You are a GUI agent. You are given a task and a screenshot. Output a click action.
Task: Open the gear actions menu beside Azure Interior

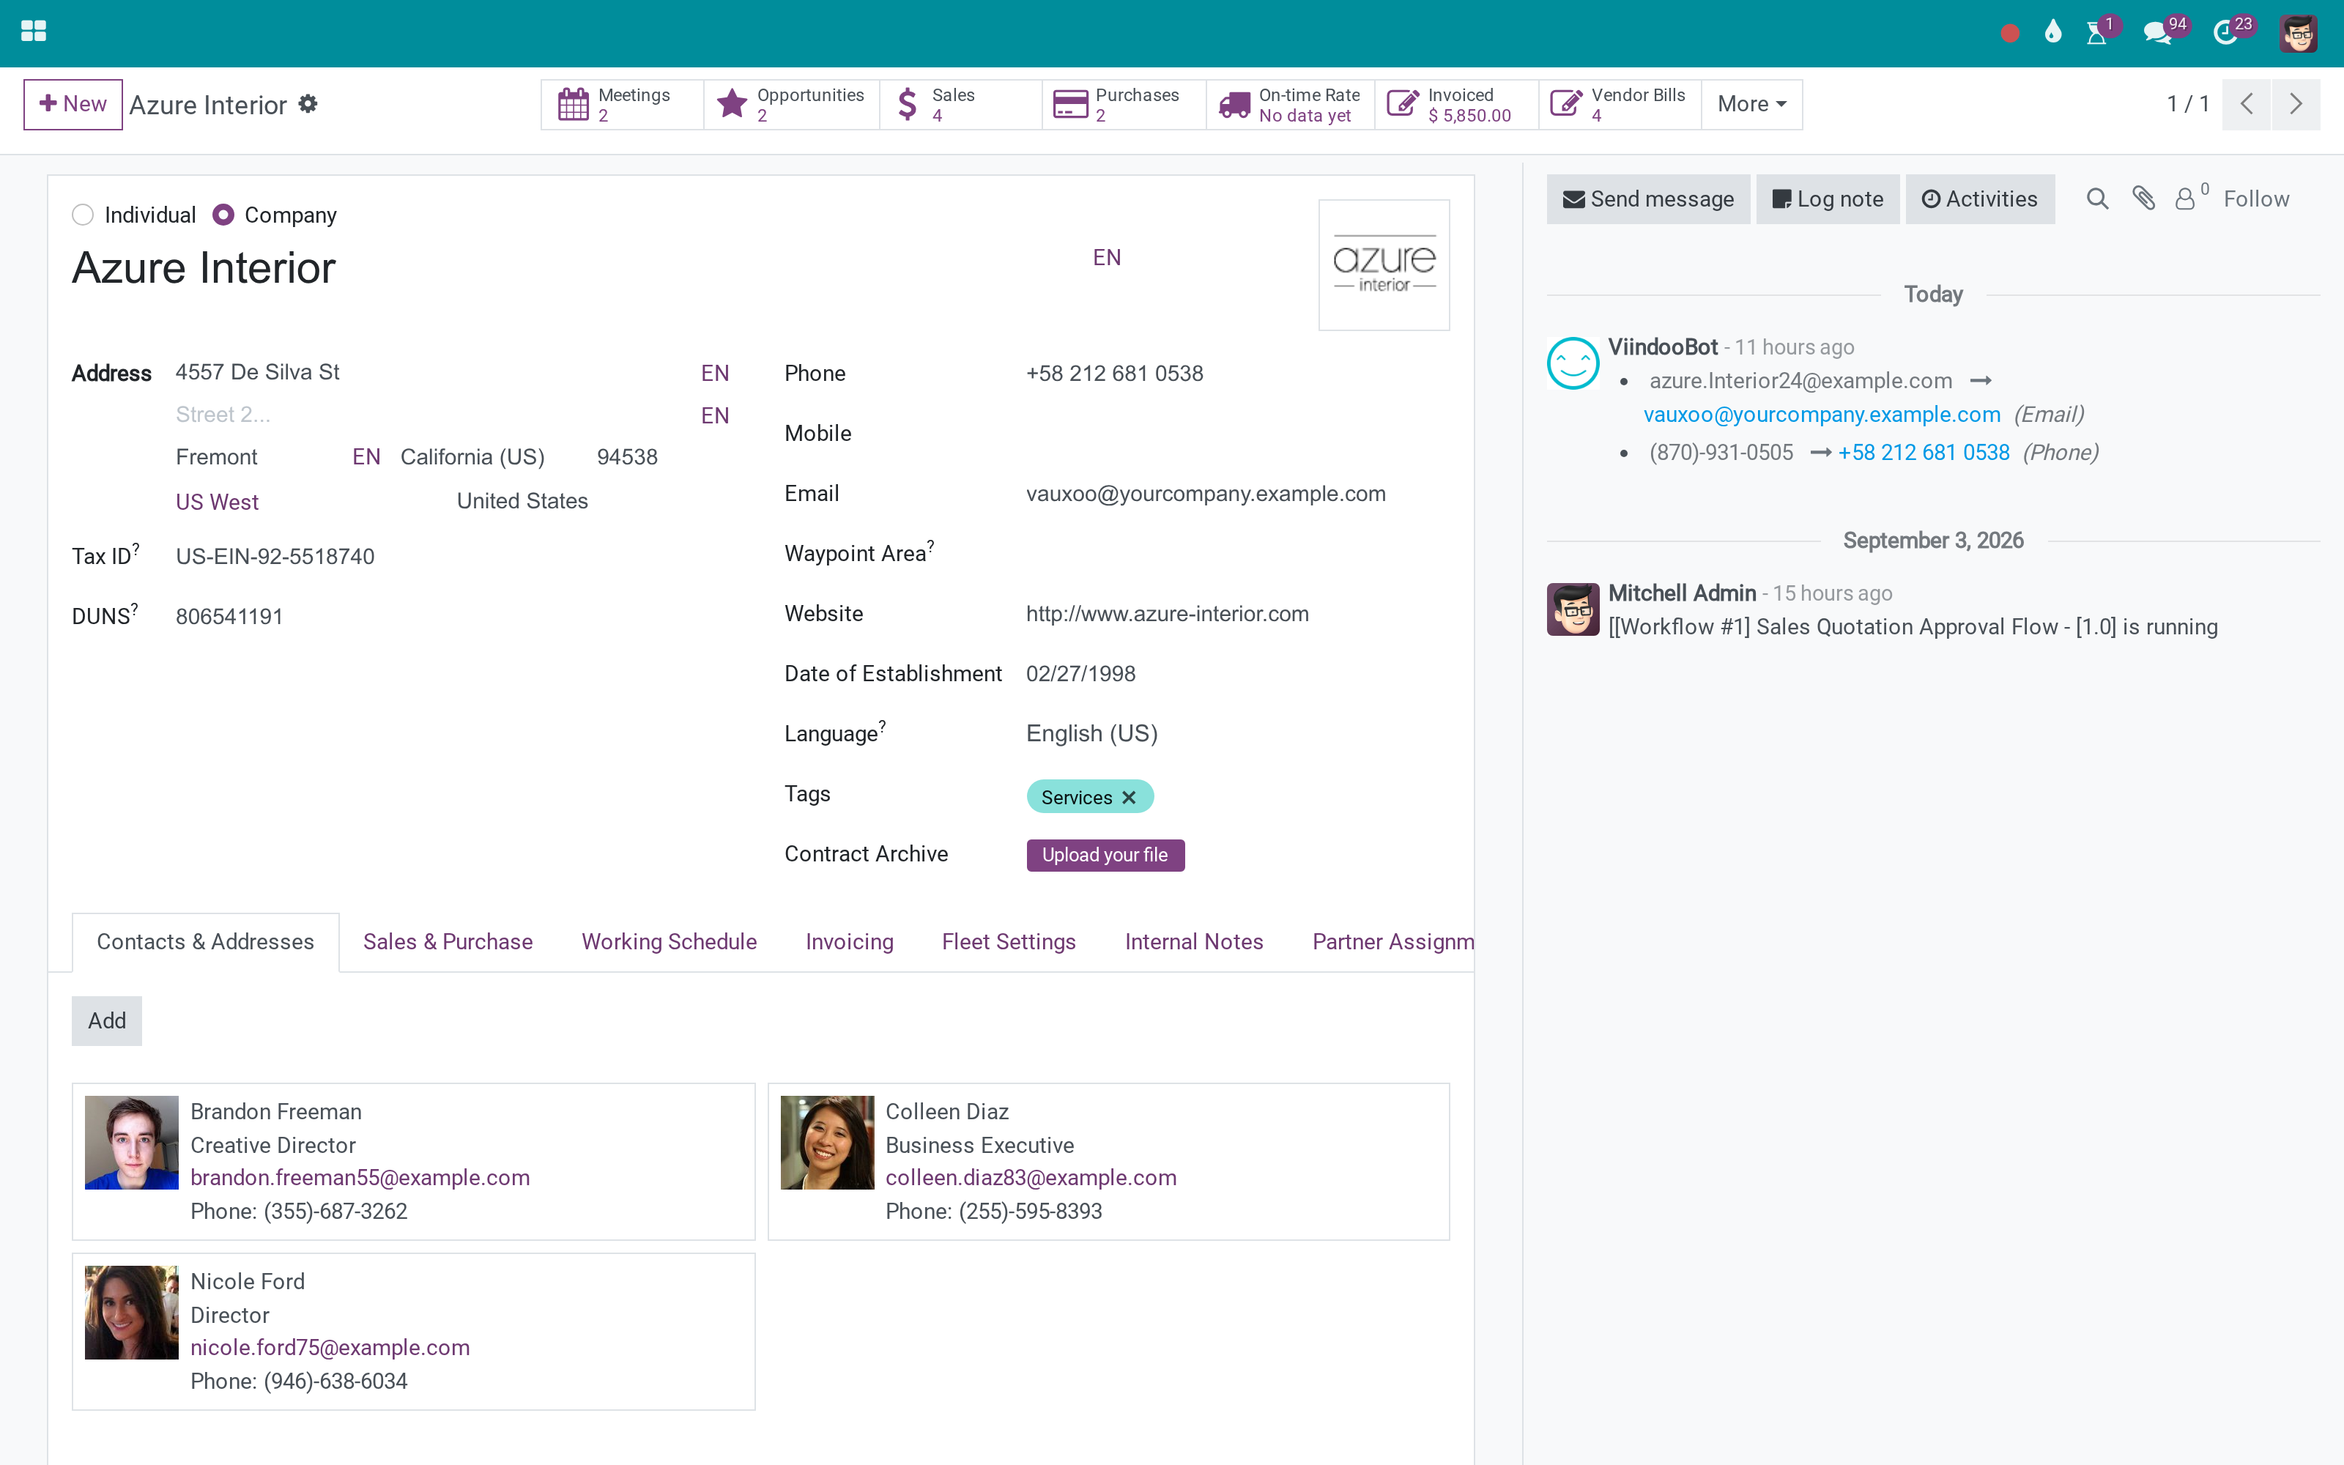(308, 104)
